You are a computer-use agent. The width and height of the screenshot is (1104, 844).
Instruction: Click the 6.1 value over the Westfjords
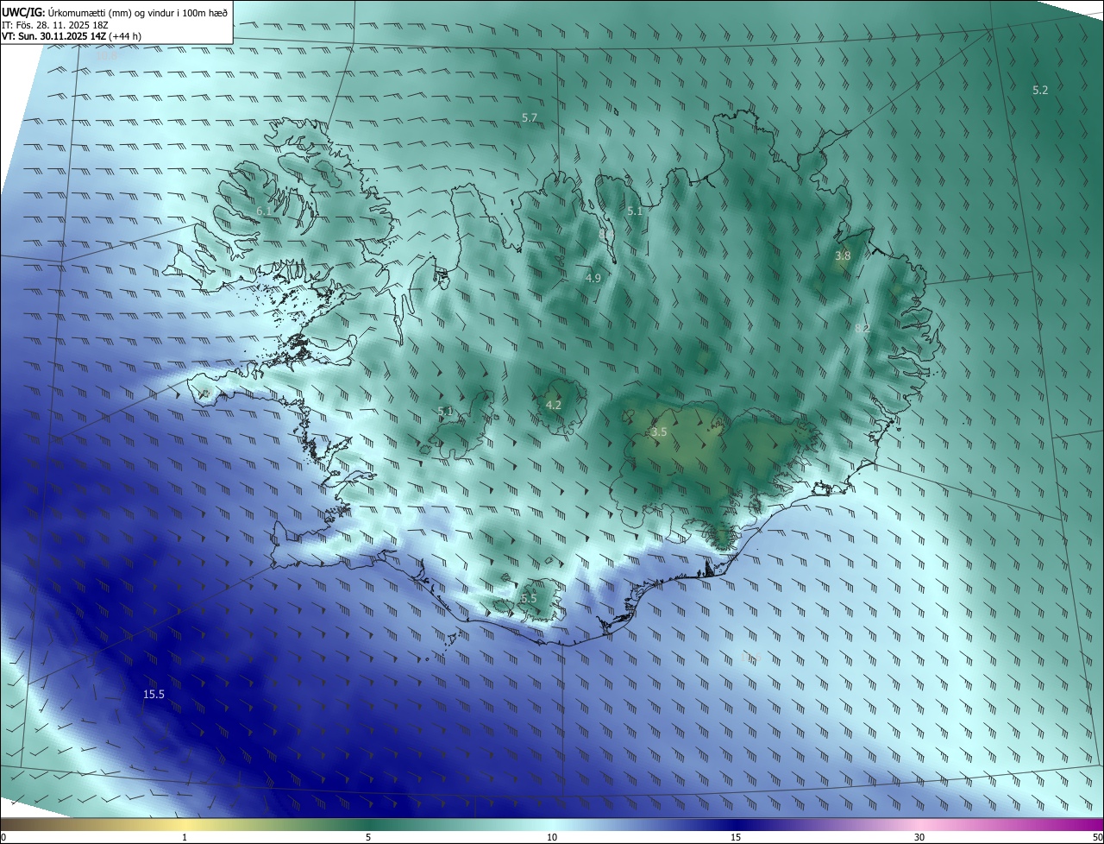pos(264,211)
